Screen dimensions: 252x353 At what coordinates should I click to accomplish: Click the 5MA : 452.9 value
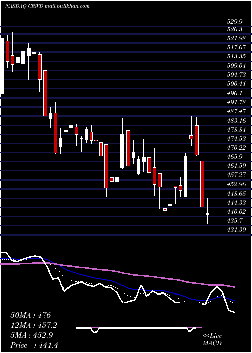pos(32,335)
